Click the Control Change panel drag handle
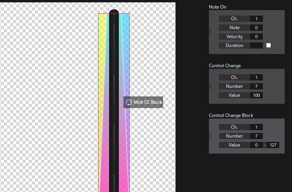 [x=210, y=86]
